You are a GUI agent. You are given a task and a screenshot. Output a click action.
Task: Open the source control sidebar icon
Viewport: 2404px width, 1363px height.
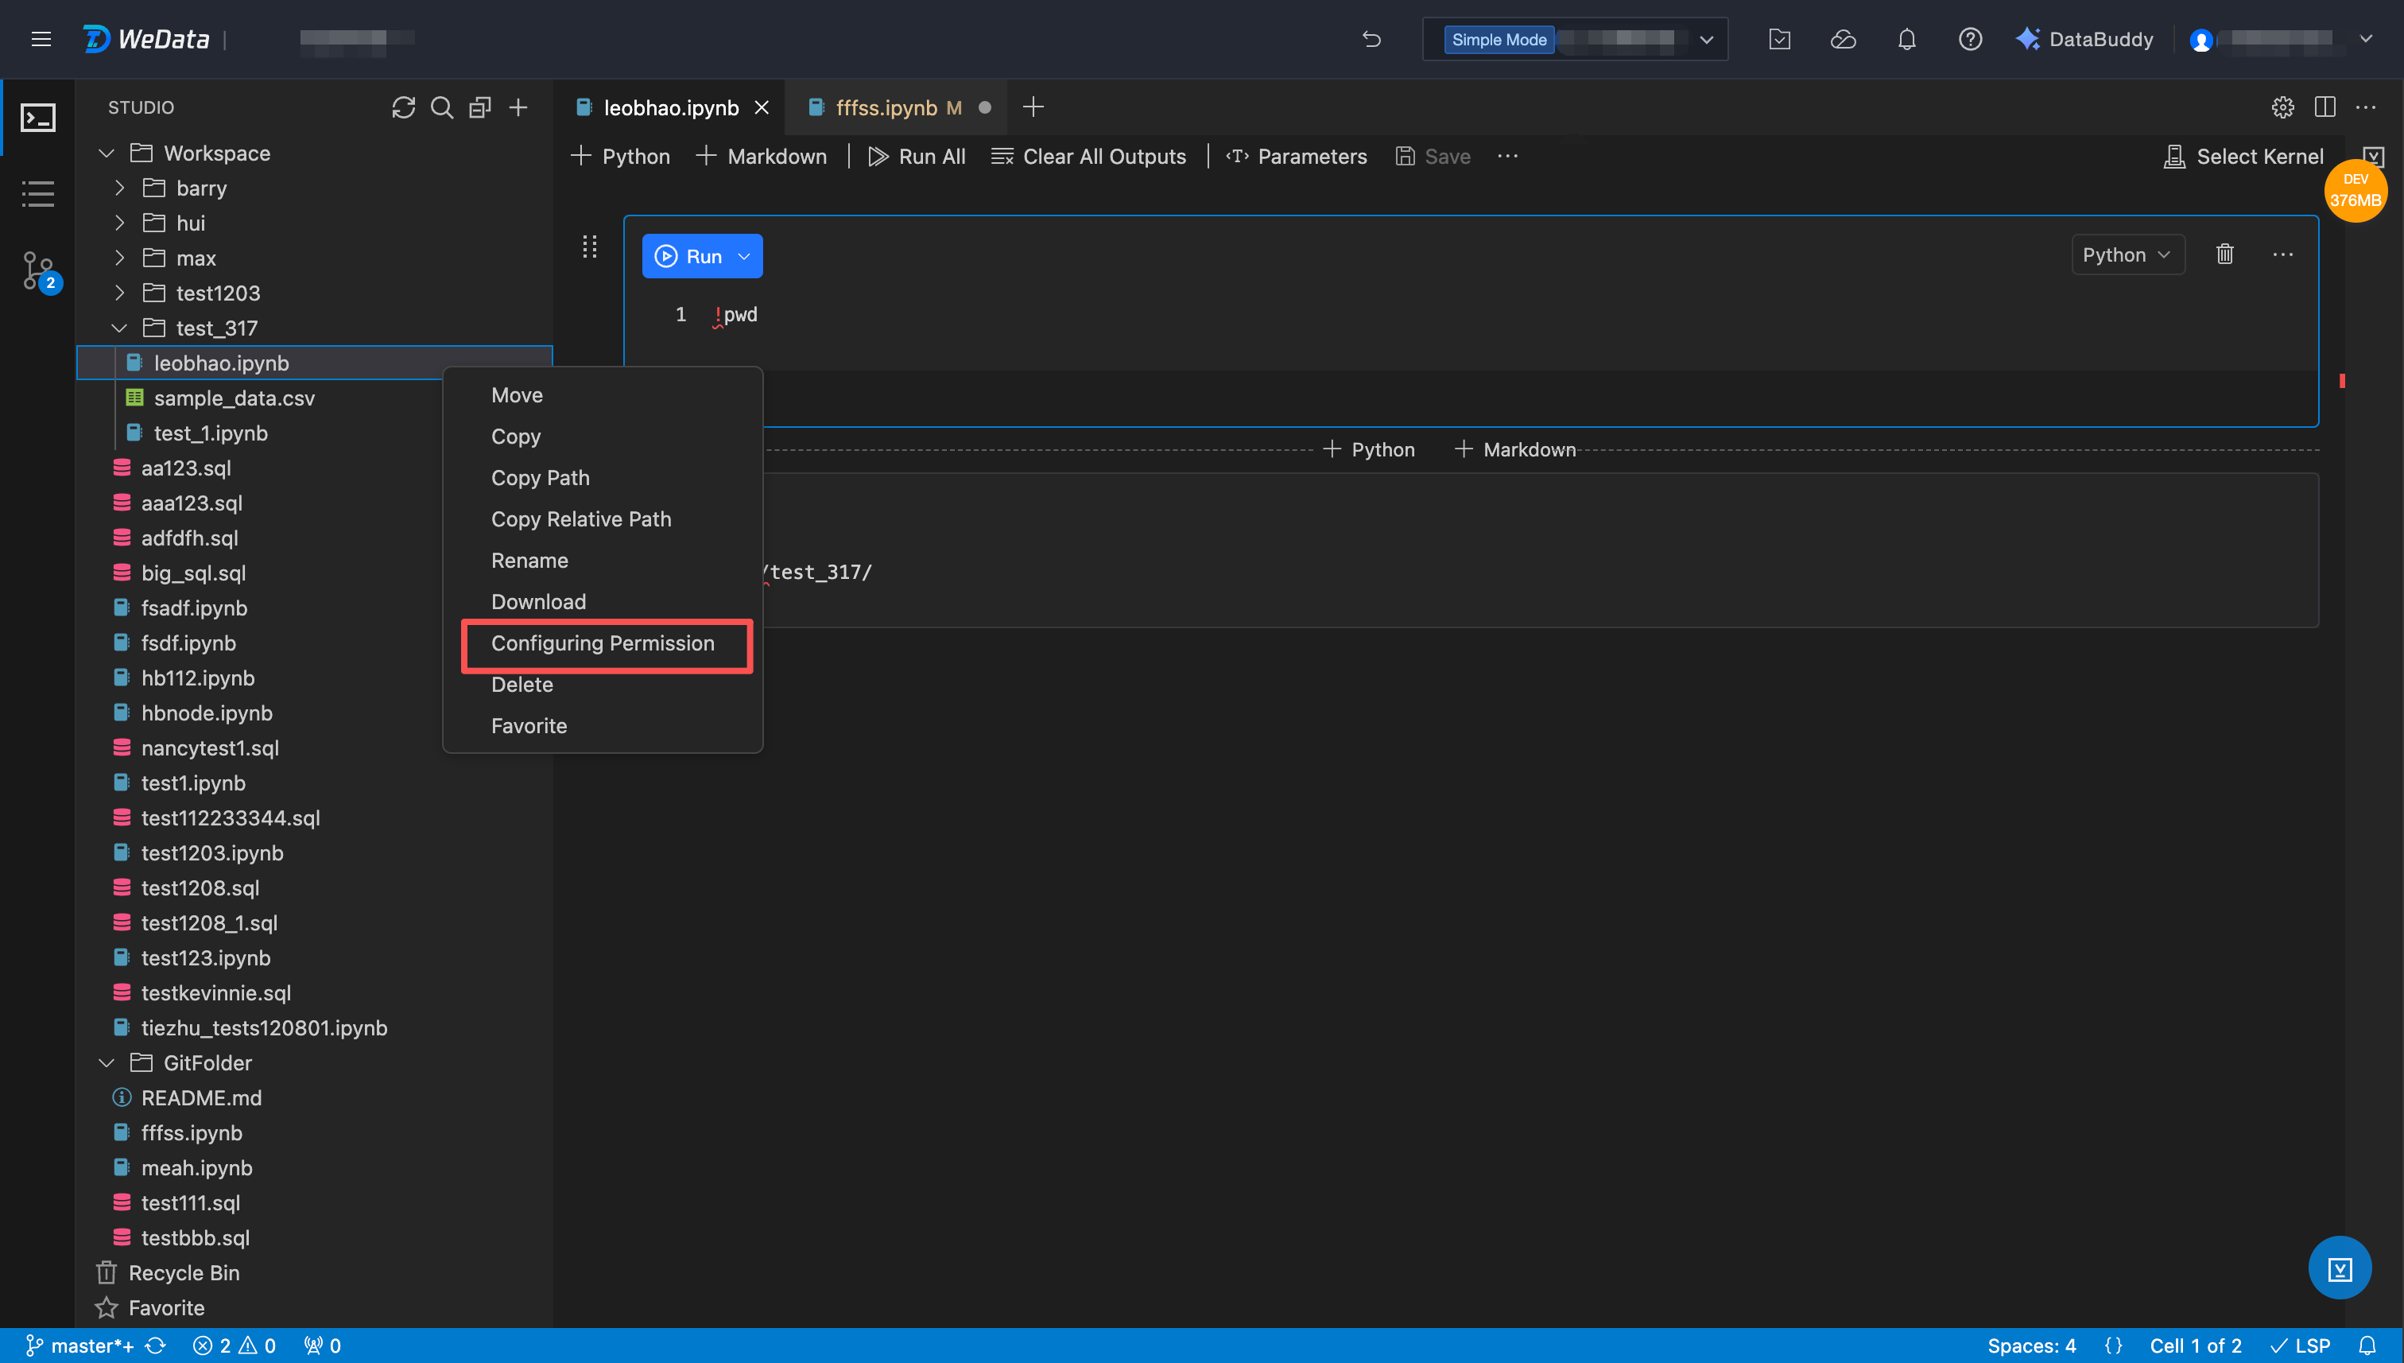tap(38, 271)
